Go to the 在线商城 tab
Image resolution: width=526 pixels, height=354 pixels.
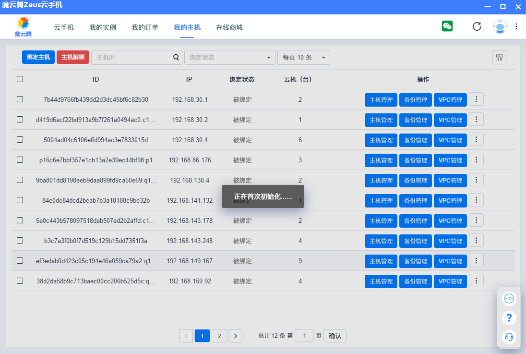(x=229, y=27)
